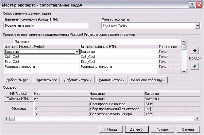The width and height of the screenshot is (204, 135).
Task: Click the preview left scroll arrow
Action: click(7, 118)
